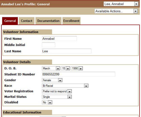Go to the Enrollment tab
Image resolution: width=141 pixels, height=117 pixels.
click(71, 21)
